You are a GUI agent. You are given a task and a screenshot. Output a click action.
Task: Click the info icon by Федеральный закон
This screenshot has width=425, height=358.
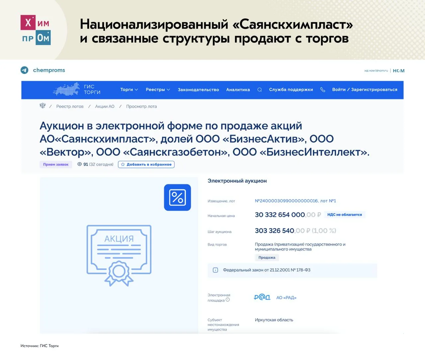(x=215, y=270)
